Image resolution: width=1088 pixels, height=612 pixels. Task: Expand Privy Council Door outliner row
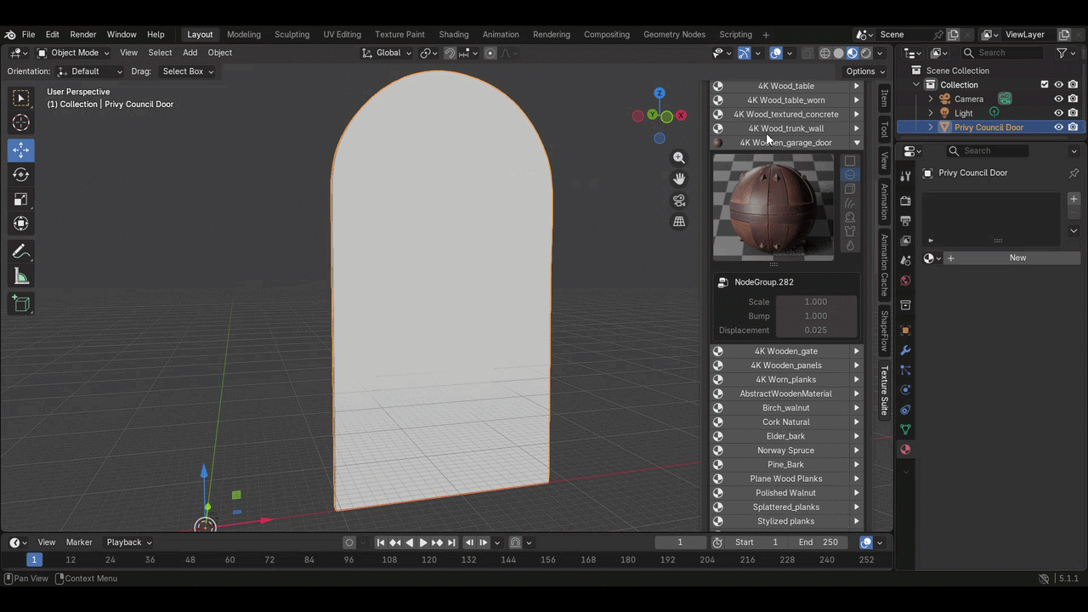pos(931,127)
